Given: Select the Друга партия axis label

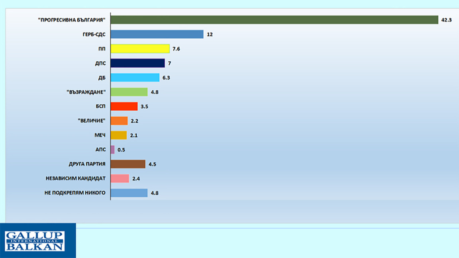Looking at the screenshot, I should [x=87, y=164].
